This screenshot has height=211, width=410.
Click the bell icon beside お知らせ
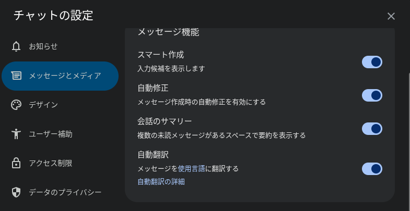click(16, 47)
